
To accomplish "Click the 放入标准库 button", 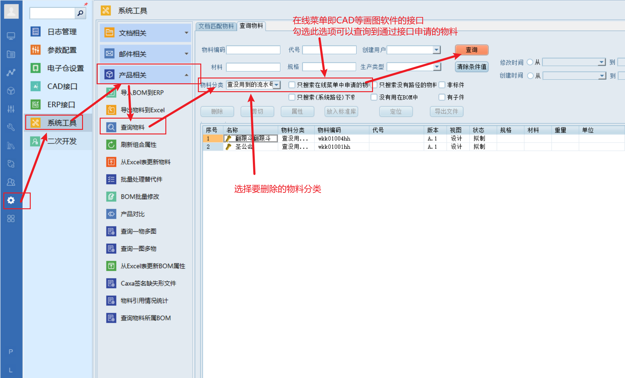I will (x=341, y=111).
